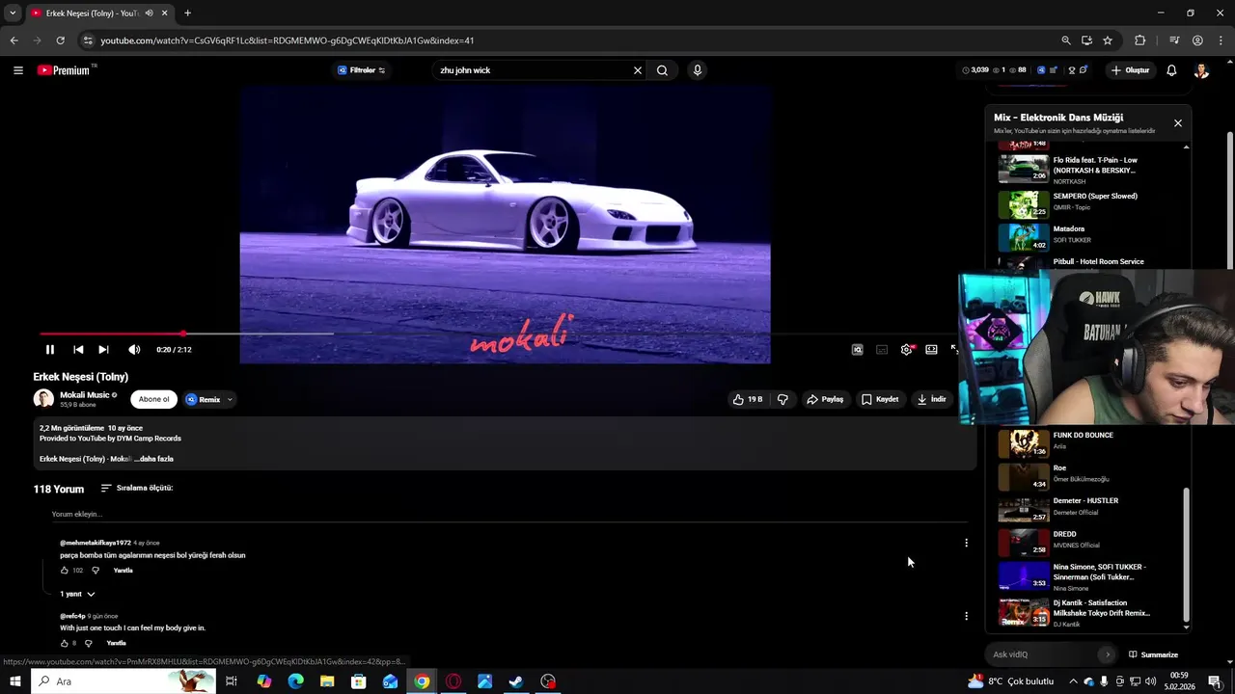Open the Sıralama ölçütü sort dropdown
The height and width of the screenshot is (694, 1235).
(136, 488)
